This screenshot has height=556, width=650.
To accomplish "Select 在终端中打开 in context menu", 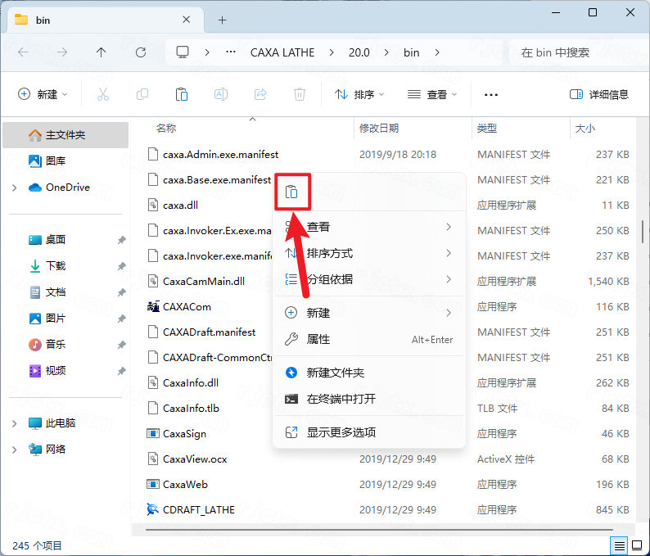I will pyautogui.click(x=341, y=399).
